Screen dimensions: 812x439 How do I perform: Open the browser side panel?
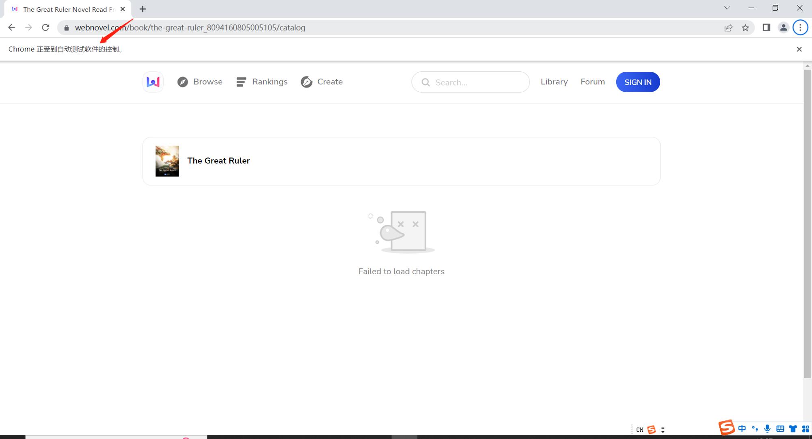(767, 28)
